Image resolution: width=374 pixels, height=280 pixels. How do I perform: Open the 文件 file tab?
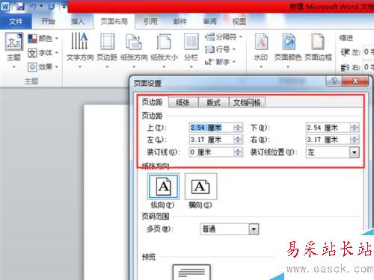tap(16, 22)
